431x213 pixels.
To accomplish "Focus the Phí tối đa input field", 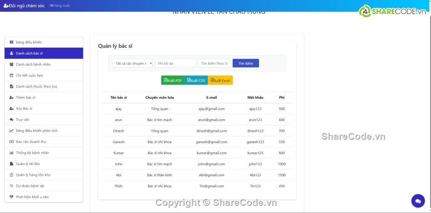I will coord(176,63).
